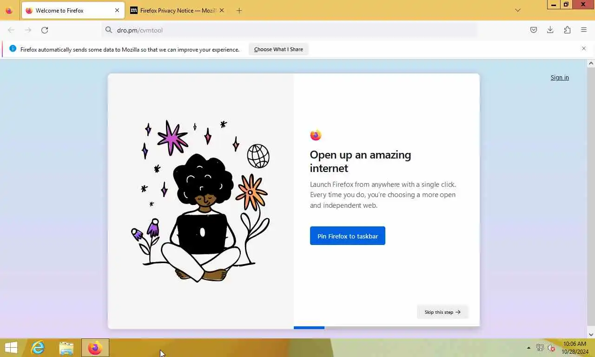Image resolution: width=595 pixels, height=357 pixels.
Task: Open a new tab with plus button
Action: pyautogui.click(x=239, y=10)
